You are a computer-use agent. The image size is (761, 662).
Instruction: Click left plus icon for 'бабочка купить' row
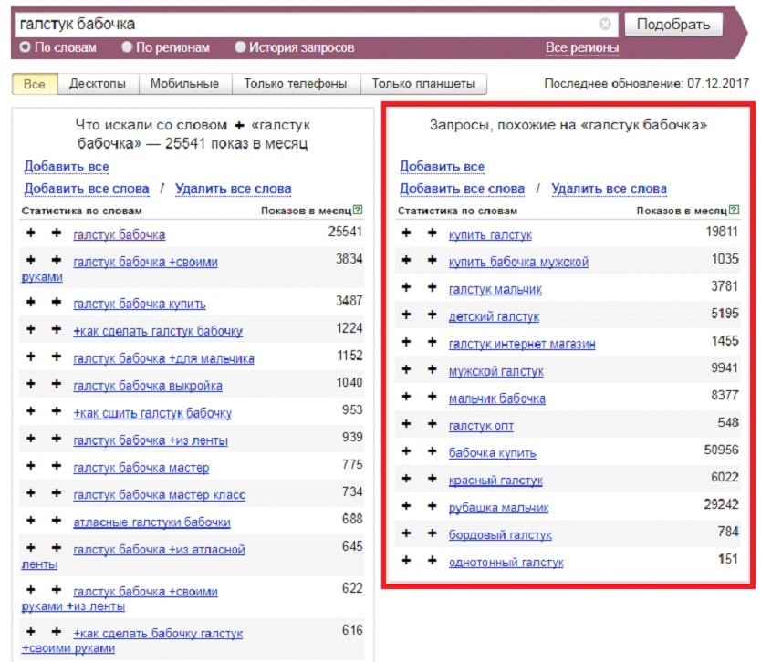[406, 451]
